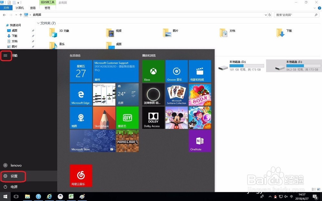Open the Bubble Witch 3 game tile
The image size is (322, 201).
click(x=200, y=118)
